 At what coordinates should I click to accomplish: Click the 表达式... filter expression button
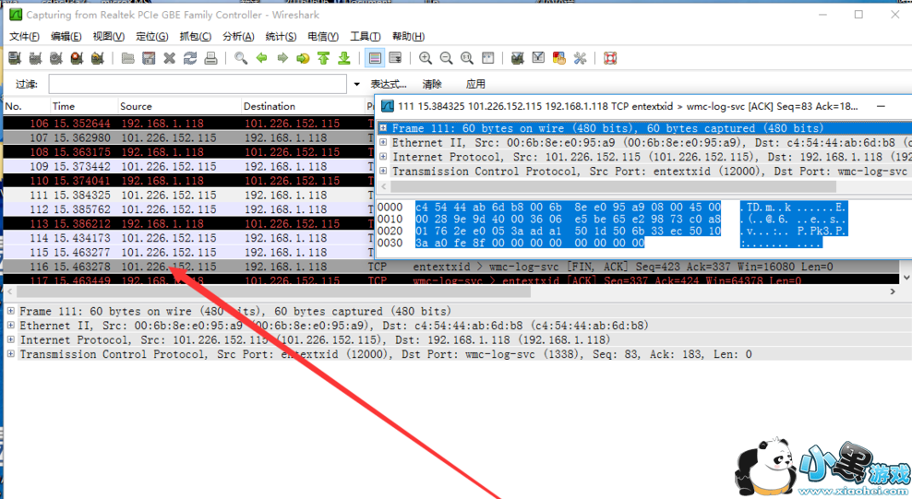click(389, 84)
